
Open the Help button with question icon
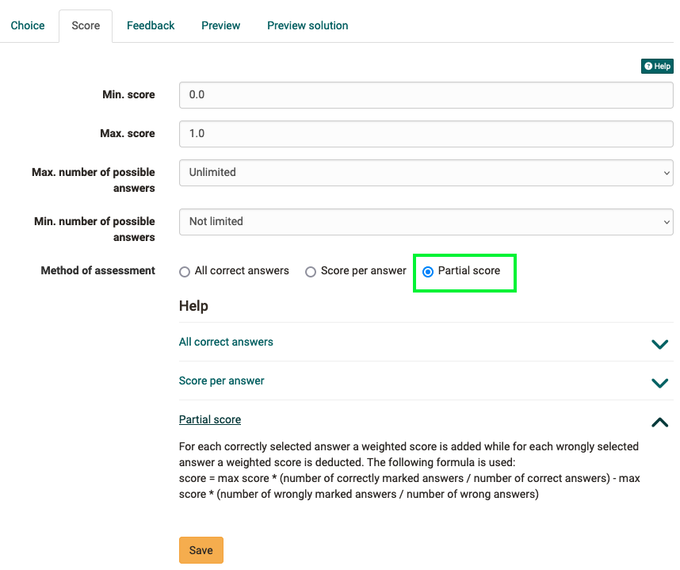(x=657, y=67)
